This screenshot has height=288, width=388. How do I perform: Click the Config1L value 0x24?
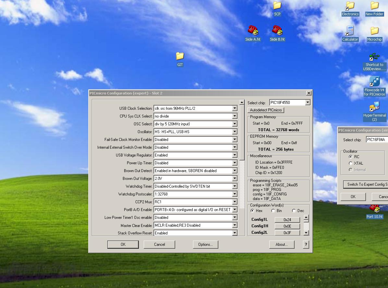tap(287, 219)
